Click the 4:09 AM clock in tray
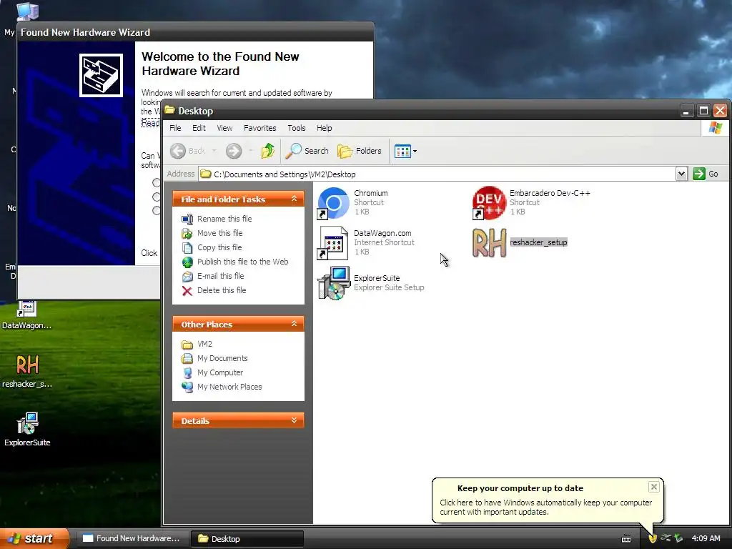Image resolution: width=732 pixels, height=549 pixels. click(x=706, y=538)
